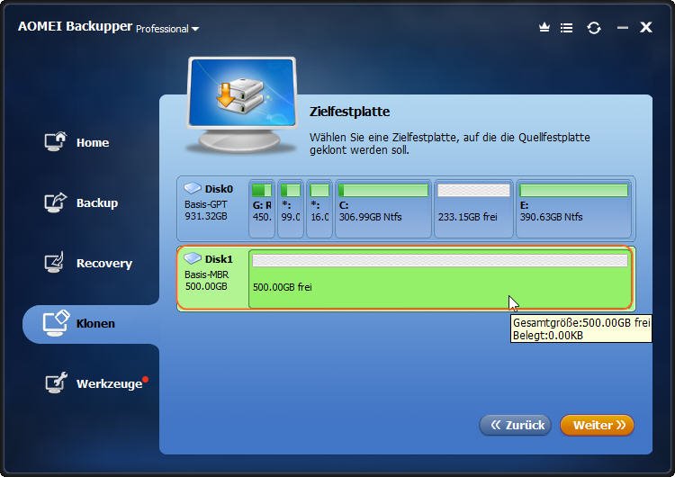Close the AOMEI Backupper window
The width and height of the screenshot is (675, 477).
click(645, 28)
